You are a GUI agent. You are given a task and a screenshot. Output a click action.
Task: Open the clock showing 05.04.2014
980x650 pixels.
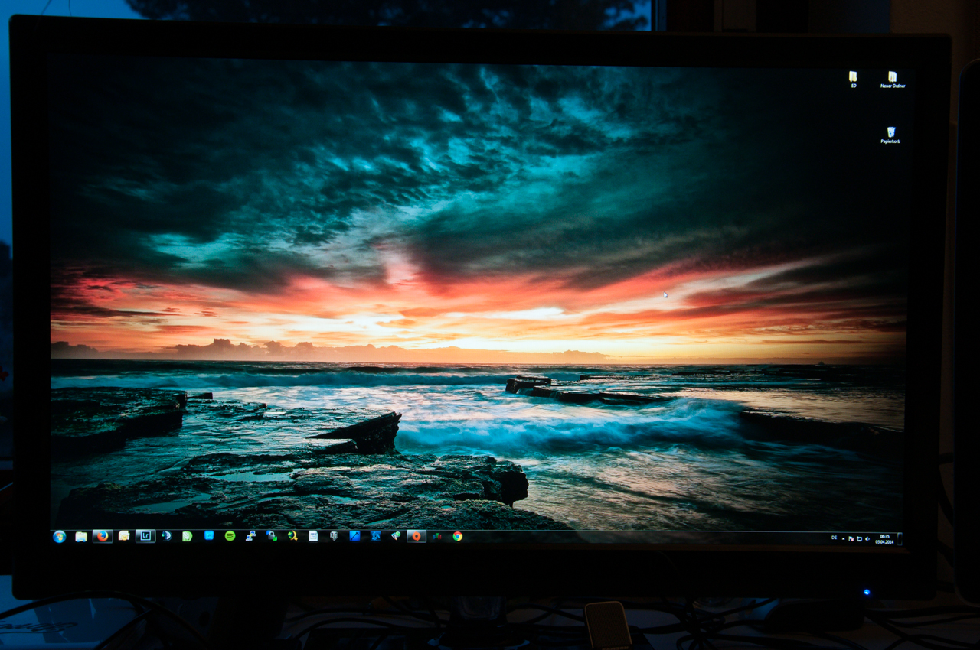884,539
